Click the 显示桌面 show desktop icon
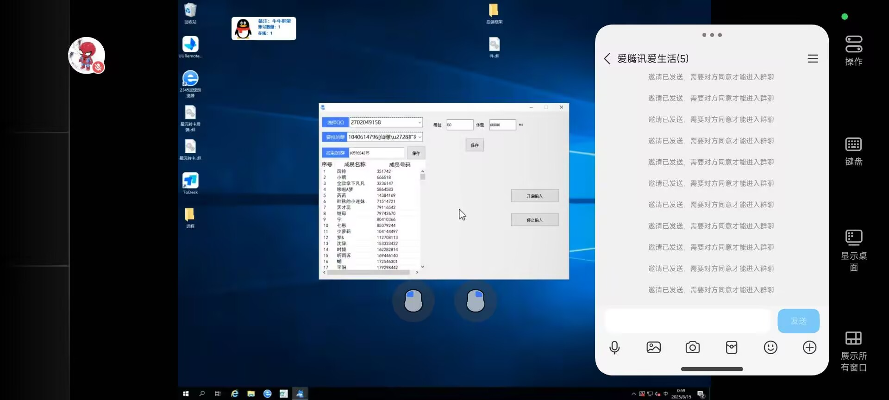The image size is (889, 400). [x=853, y=250]
